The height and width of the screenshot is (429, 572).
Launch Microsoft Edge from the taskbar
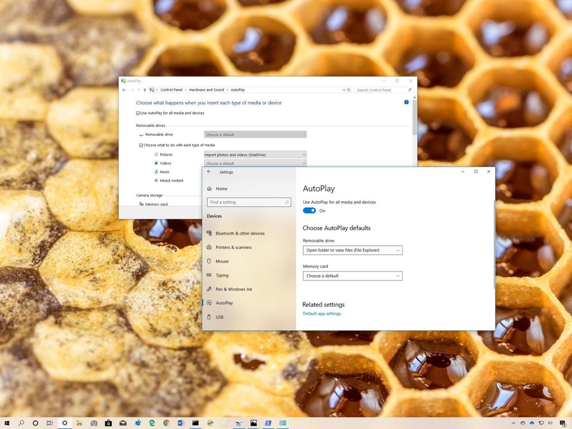point(151,423)
